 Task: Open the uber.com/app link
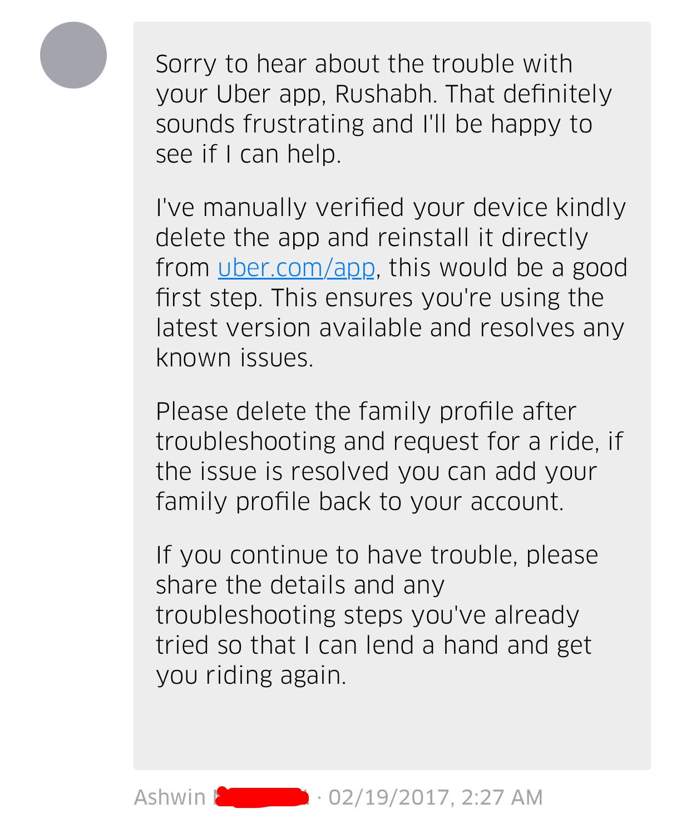click(297, 268)
